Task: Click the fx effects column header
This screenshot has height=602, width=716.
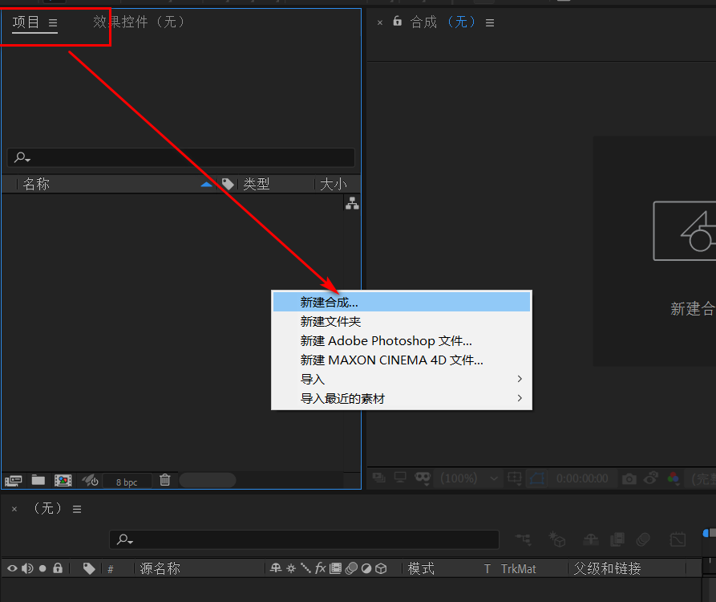Action: click(321, 568)
